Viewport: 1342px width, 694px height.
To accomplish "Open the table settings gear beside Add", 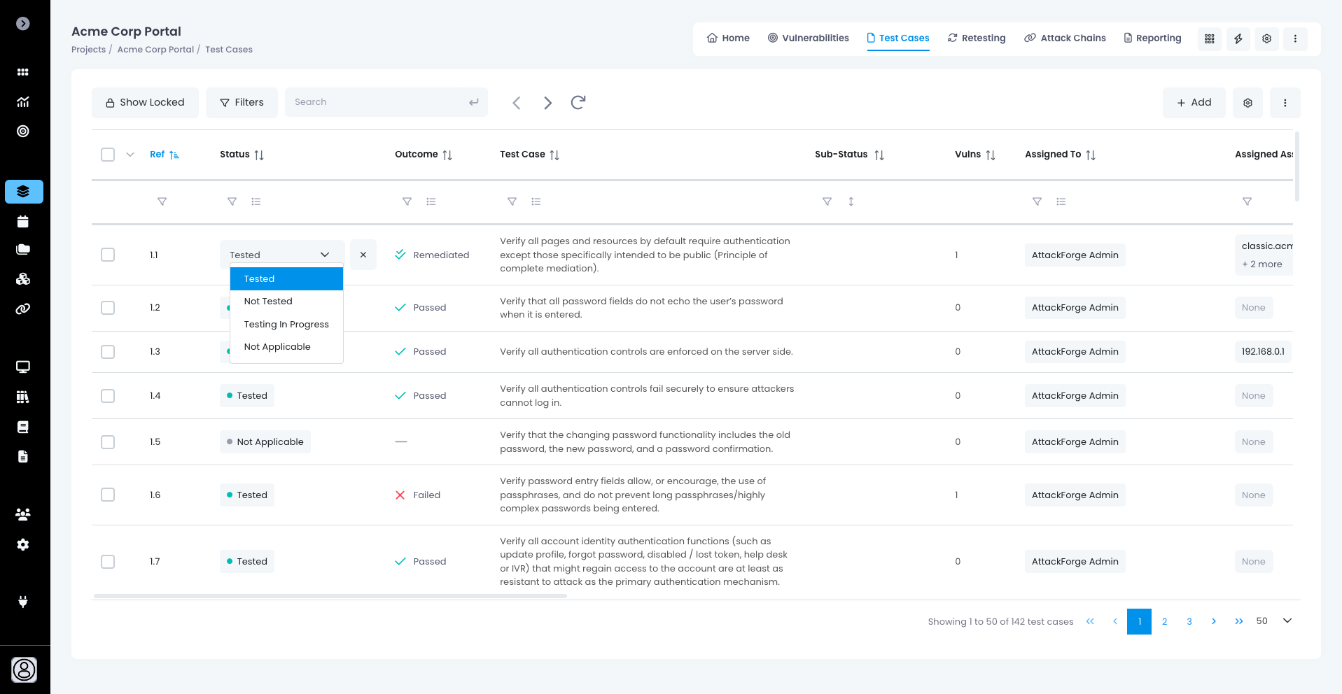I will coord(1247,103).
